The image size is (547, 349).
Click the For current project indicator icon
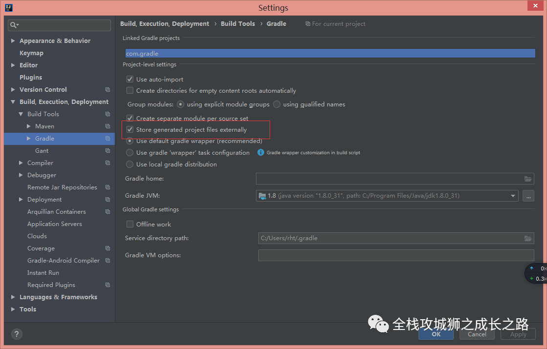(308, 24)
